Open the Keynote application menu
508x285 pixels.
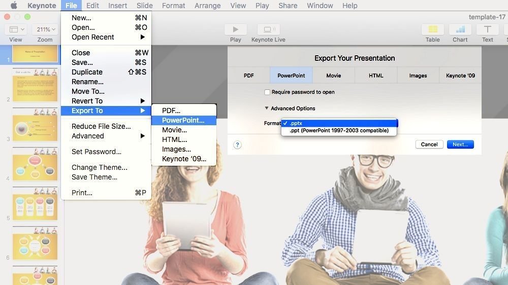(42, 6)
